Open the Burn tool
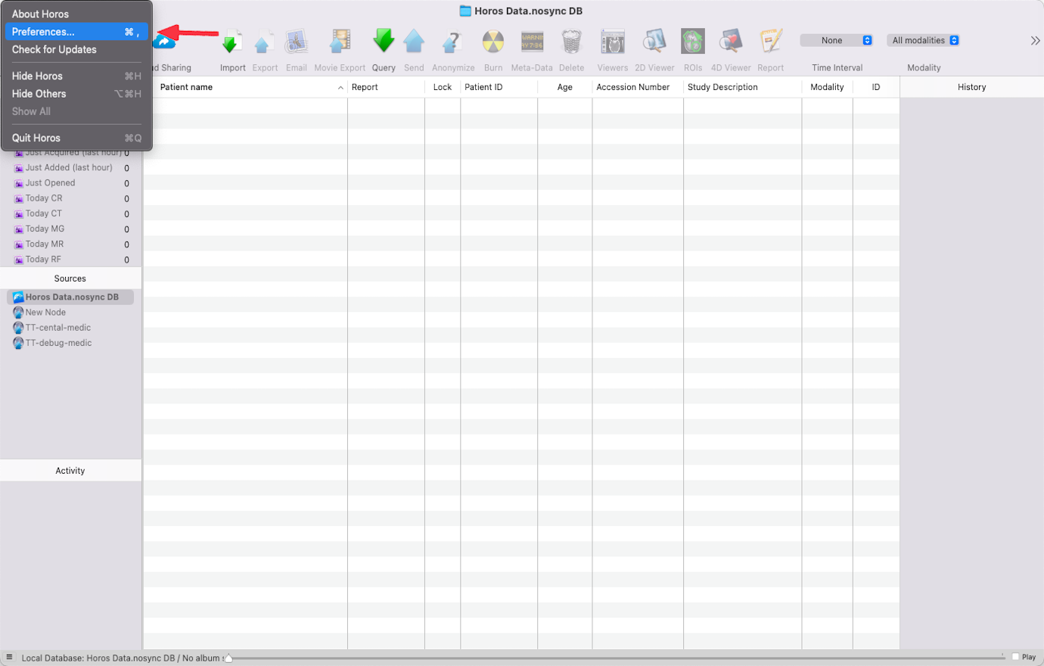The height and width of the screenshot is (666, 1044). coord(492,41)
